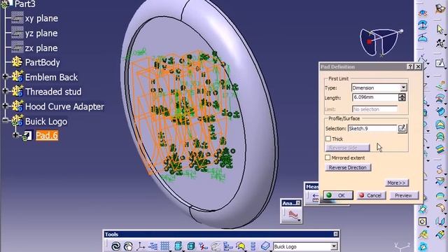Image resolution: width=448 pixels, height=252 pixels.
Task: Select the highlighted Pad.6 label
Action: point(47,135)
